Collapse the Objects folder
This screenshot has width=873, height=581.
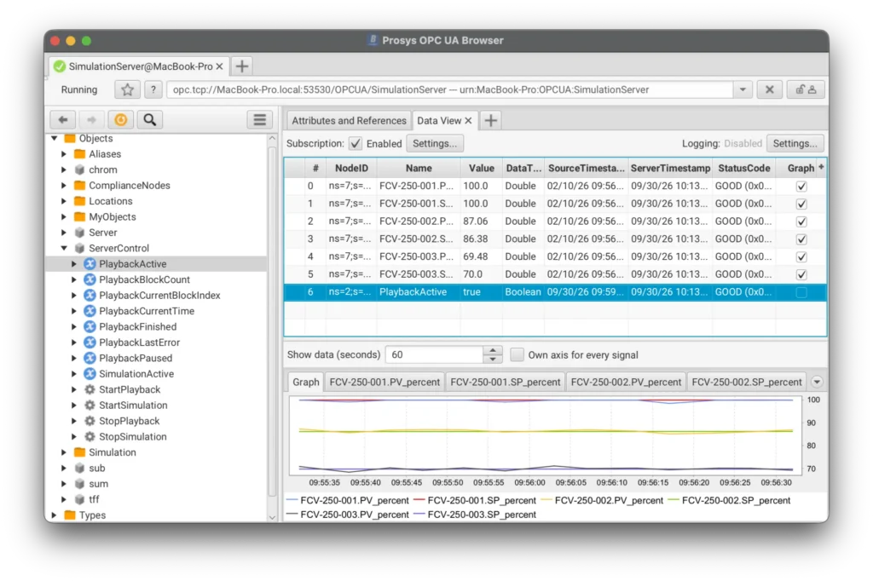coord(55,138)
